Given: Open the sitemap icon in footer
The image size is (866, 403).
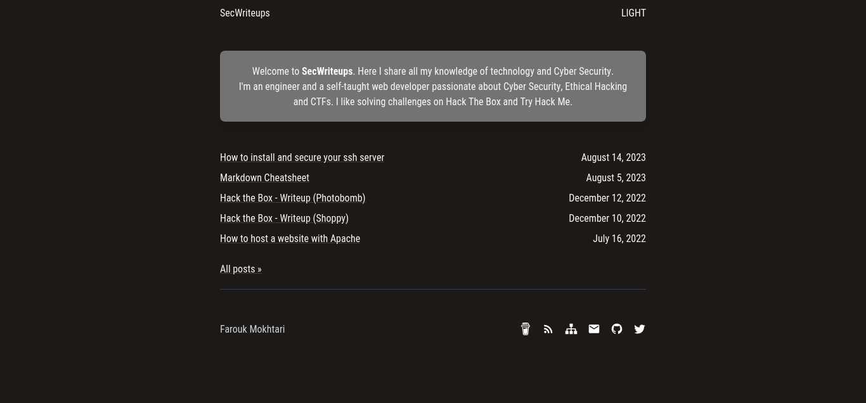Looking at the screenshot, I should click(571, 329).
